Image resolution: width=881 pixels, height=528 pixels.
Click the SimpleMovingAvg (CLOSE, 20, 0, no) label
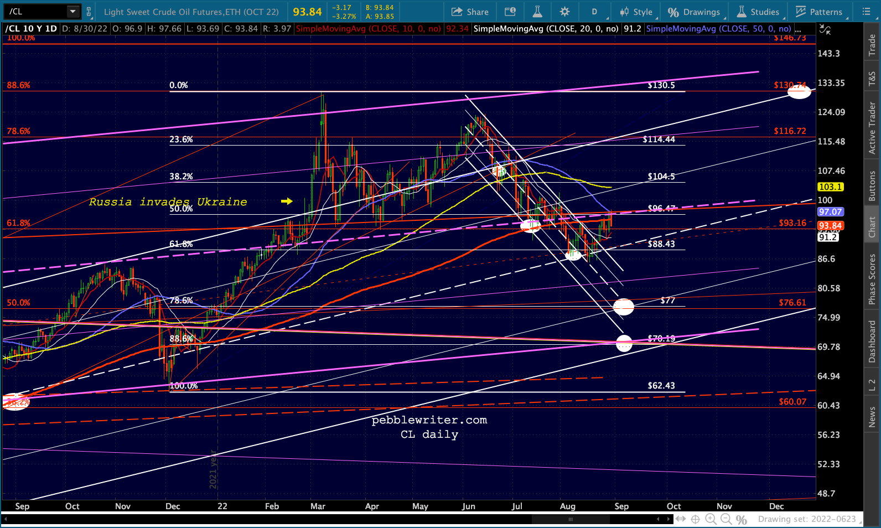click(x=546, y=29)
